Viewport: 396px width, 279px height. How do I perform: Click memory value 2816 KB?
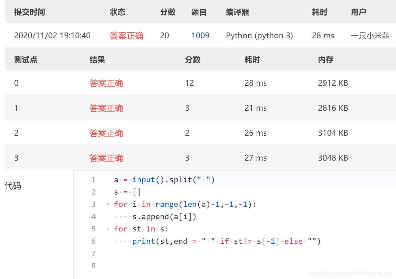tap(333, 108)
